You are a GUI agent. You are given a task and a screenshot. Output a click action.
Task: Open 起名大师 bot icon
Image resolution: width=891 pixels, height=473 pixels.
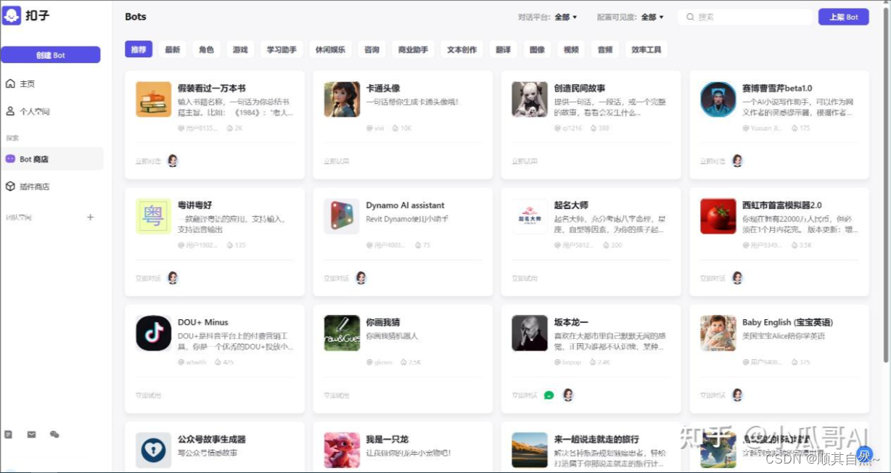(x=530, y=216)
